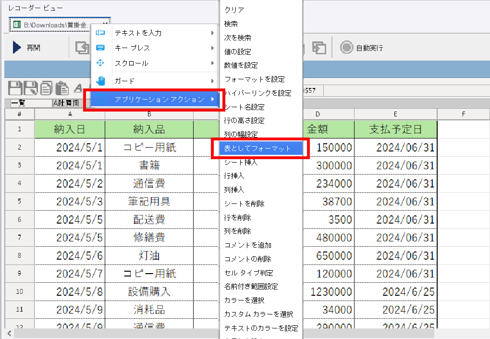Click the 再開 resume button label
This screenshot has height=339, width=490.
(34, 48)
